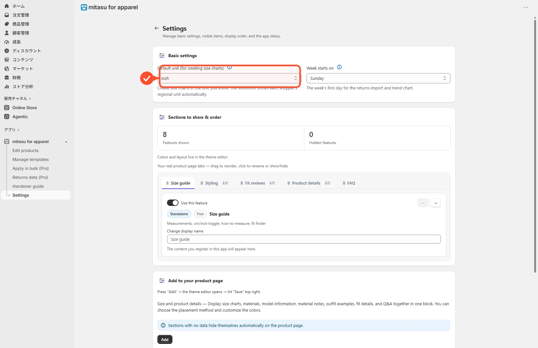Click the 0 Hidden features card
Viewport: 538px width, 348px height.
coord(377,138)
